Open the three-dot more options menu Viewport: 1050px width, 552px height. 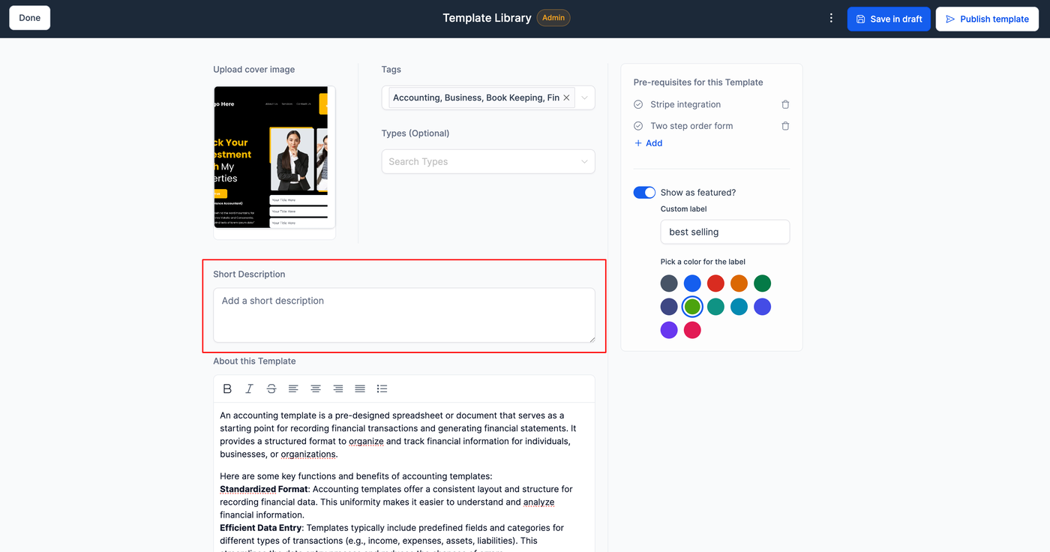click(x=831, y=19)
